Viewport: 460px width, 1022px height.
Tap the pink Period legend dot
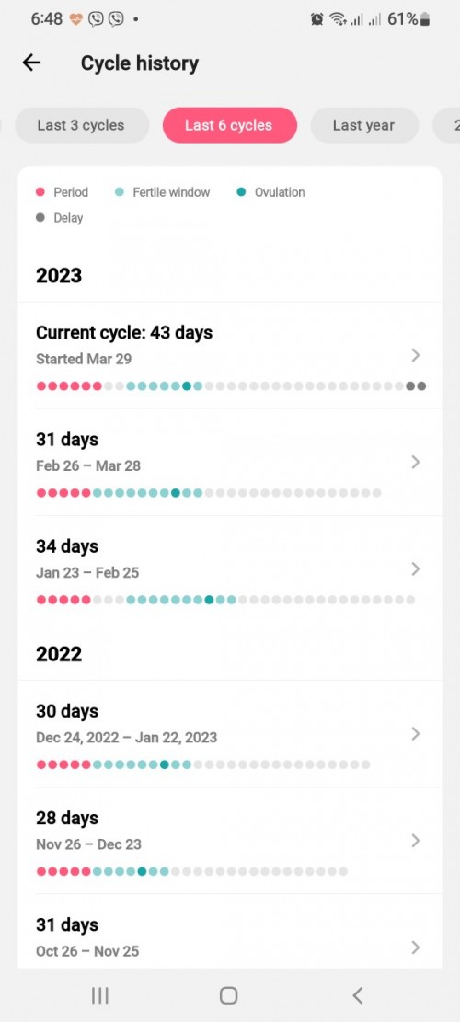pyautogui.click(x=40, y=192)
